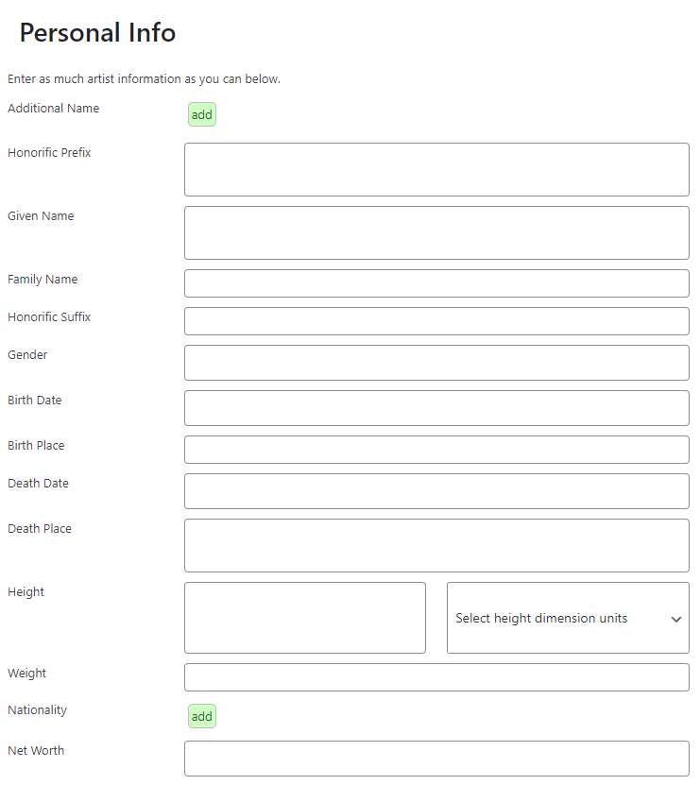Click the dropdown chevron for height units
Viewport: 700px width, 785px height.
click(676, 619)
